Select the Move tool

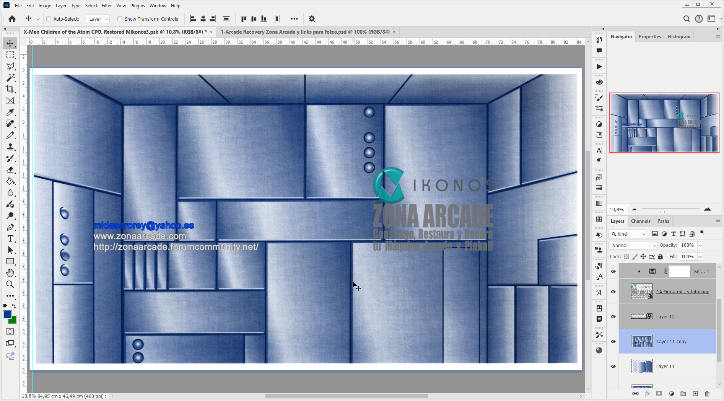(10, 43)
